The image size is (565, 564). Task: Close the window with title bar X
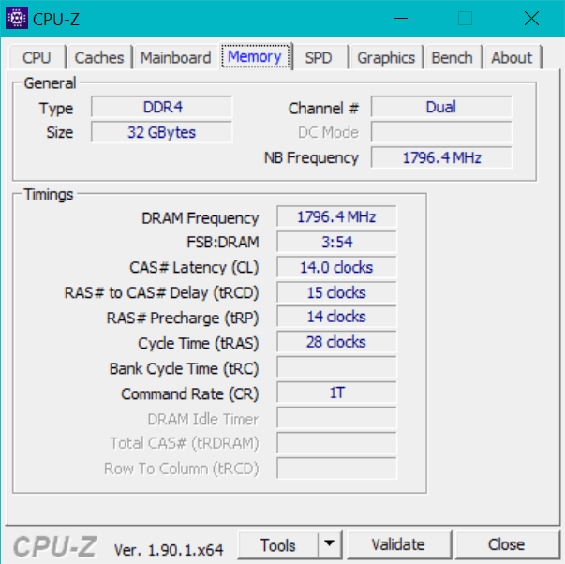point(531,18)
